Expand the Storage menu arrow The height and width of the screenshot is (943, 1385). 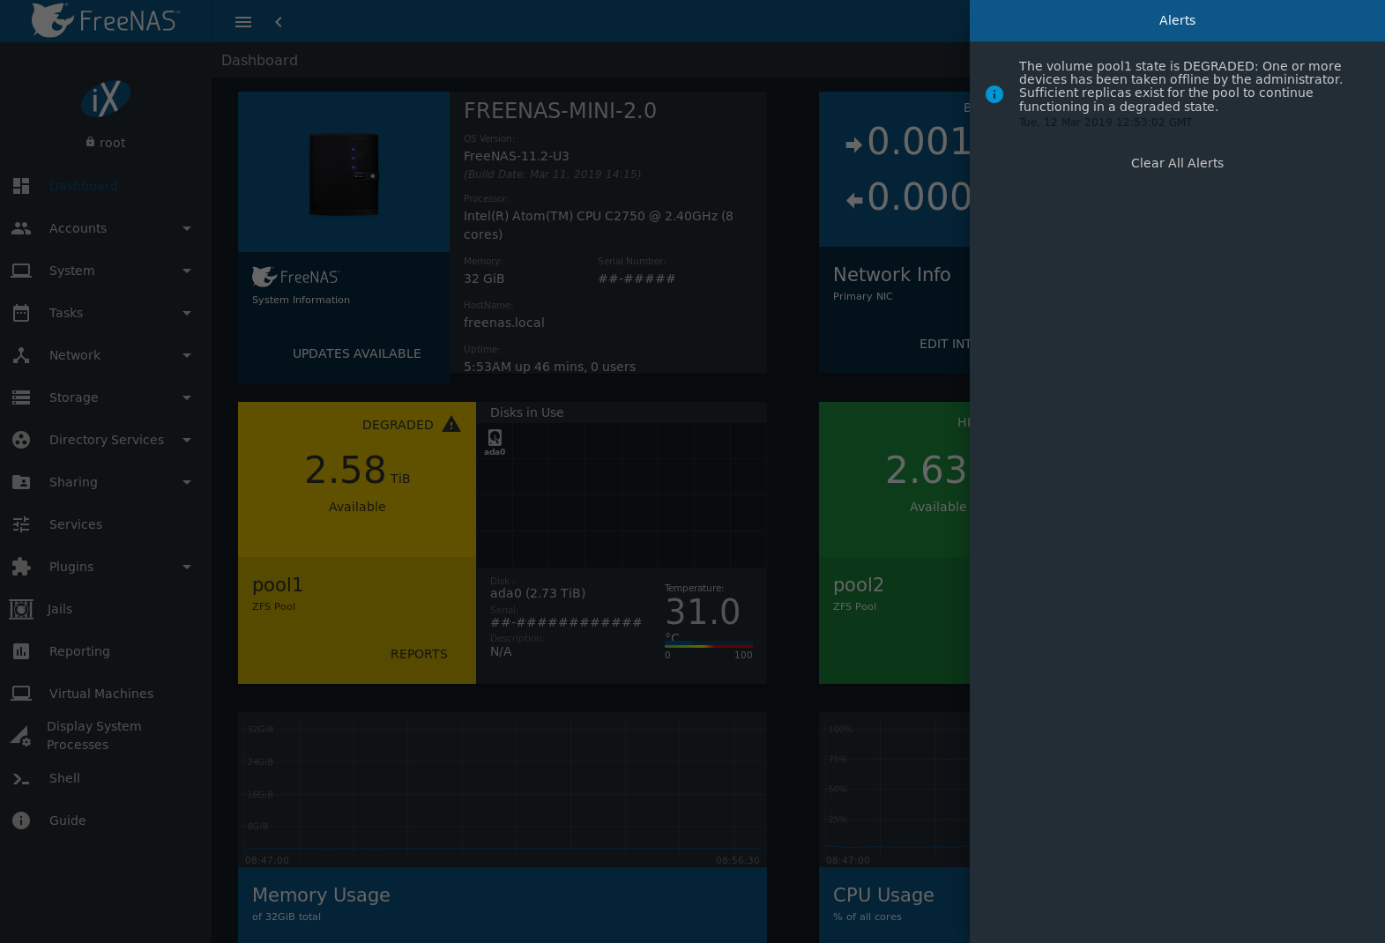[187, 397]
